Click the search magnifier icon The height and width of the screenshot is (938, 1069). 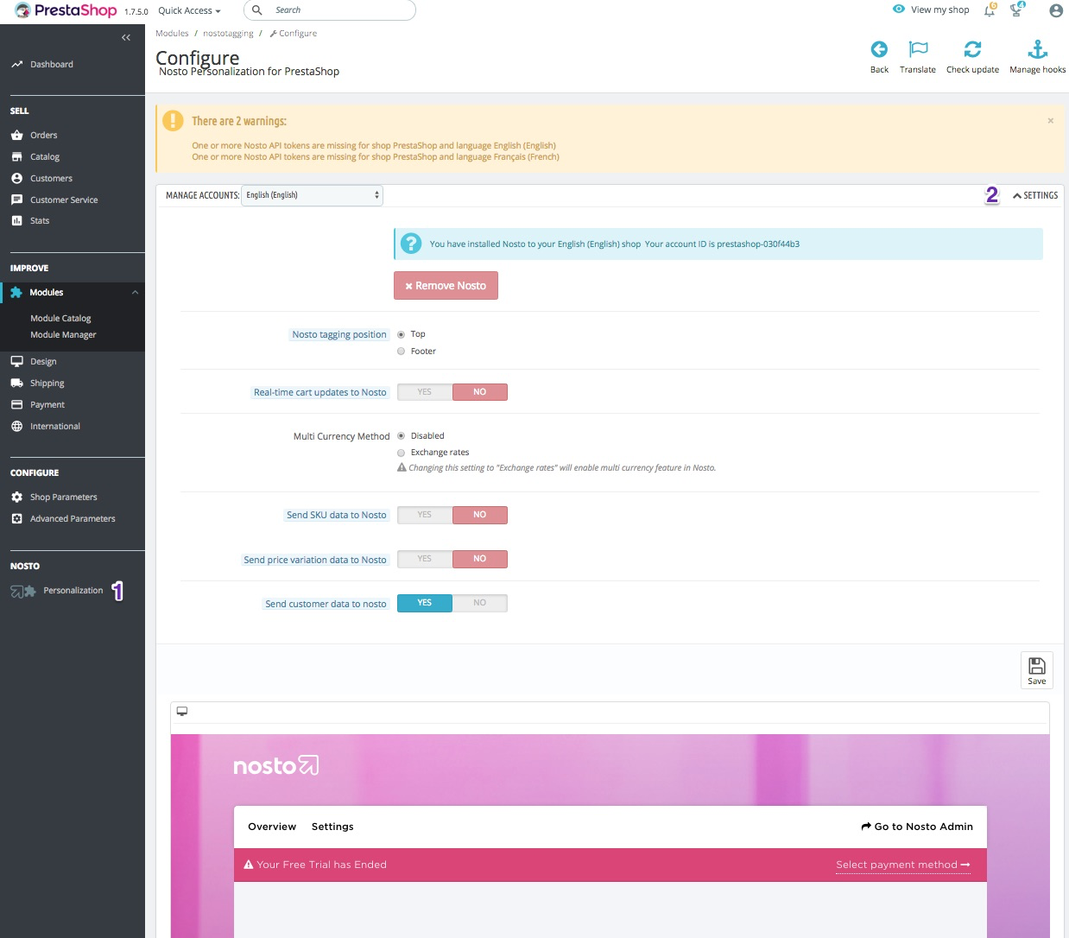click(x=256, y=10)
